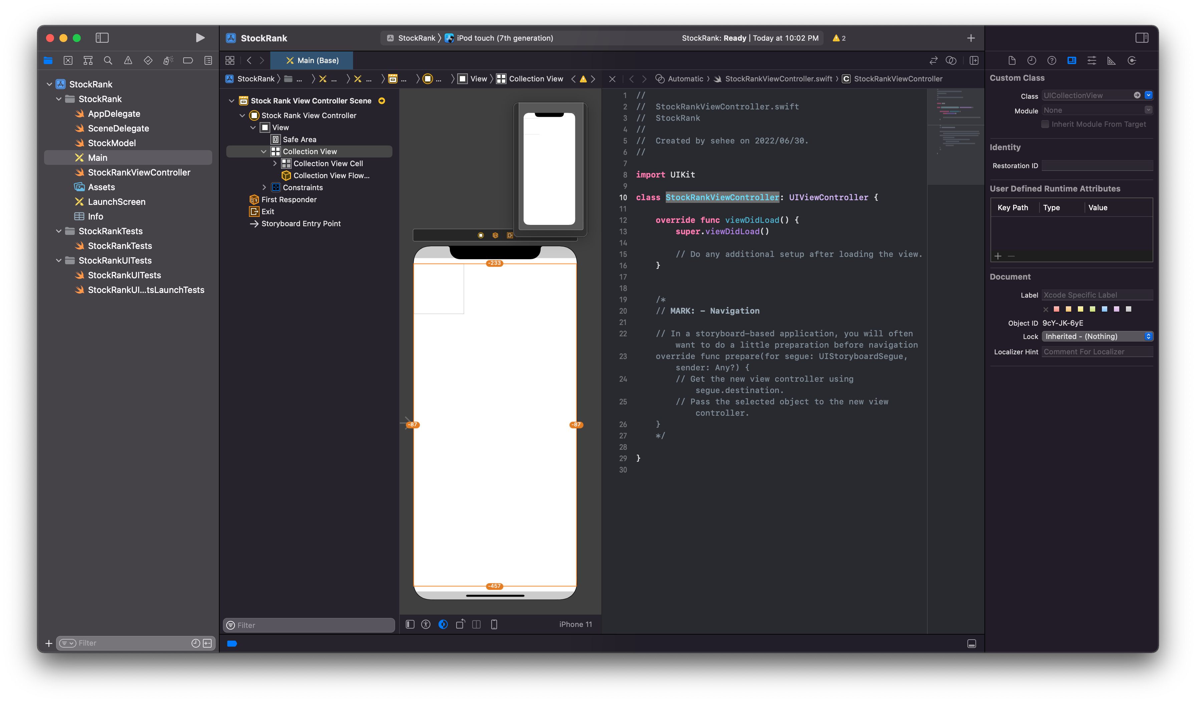Collapse the StockRankTests folder
The image size is (1196, 702).
click(x=59, y=231)
